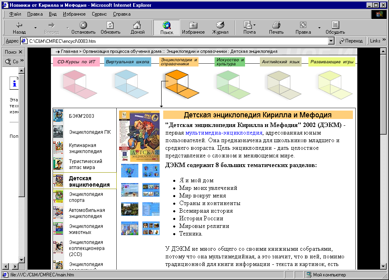Click the Главная breadcrumb link
The height and width of the screenshot is (280, 389).
pyautogui.click(x=69, y=52)
